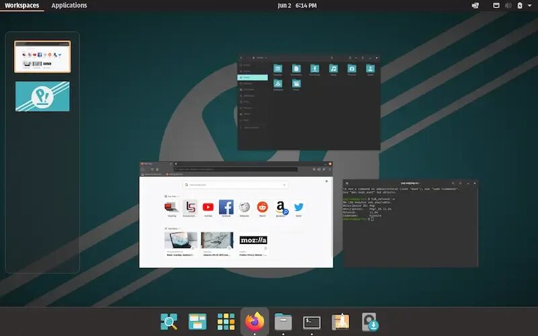Open the disk download installer icon in dock
Screen dimensions: 538x336
pyautogui.click(x=370, y=322)
